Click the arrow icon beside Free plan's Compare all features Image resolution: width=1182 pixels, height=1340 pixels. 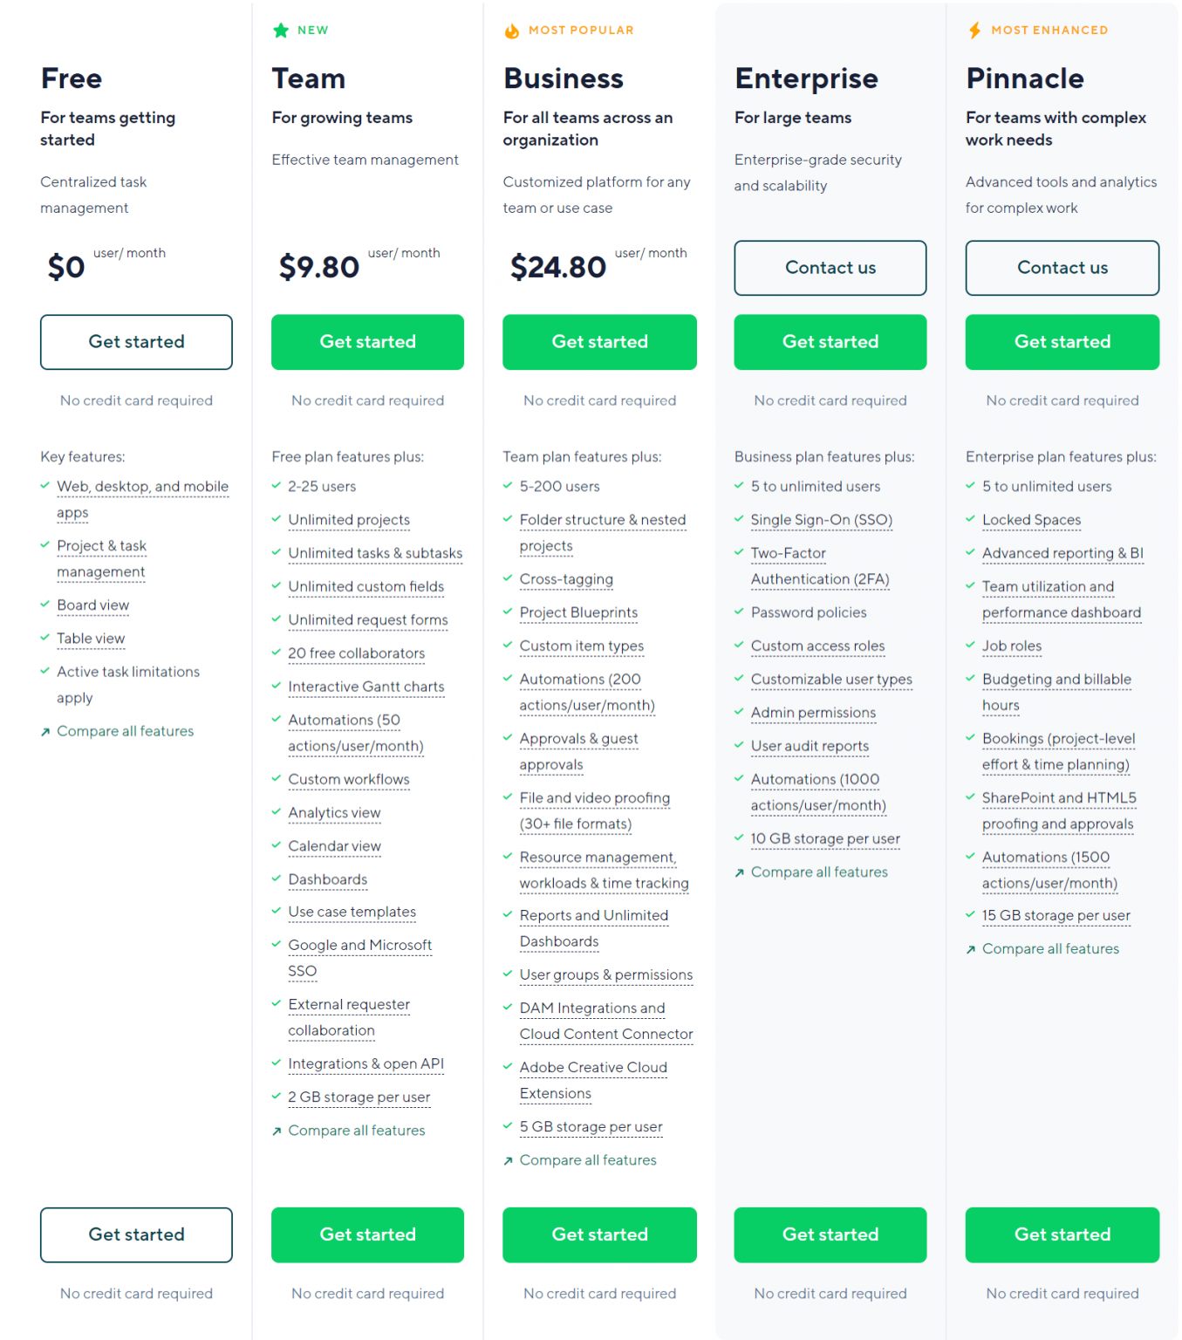[x=44, y=731]
